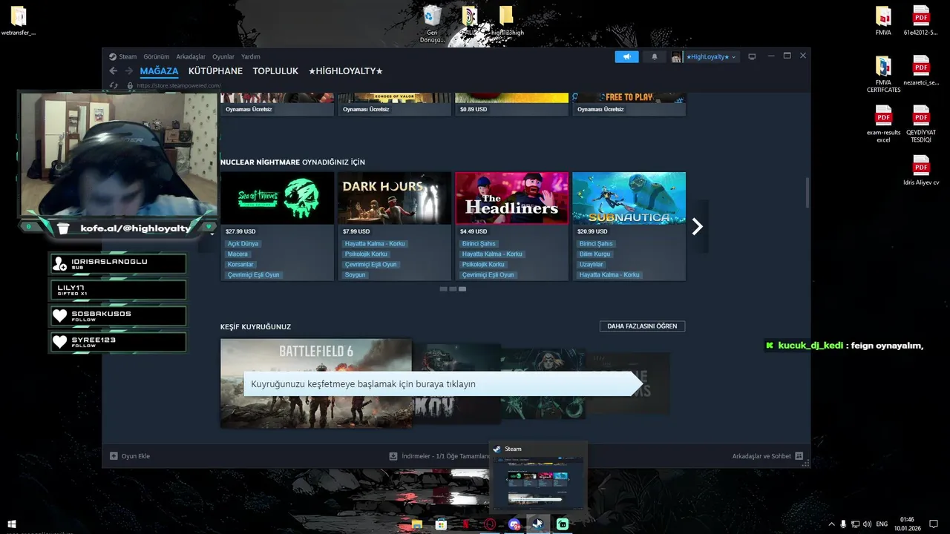
Task: Click the Oyun Ekle plus button
Action: click(x=130, y=456)
